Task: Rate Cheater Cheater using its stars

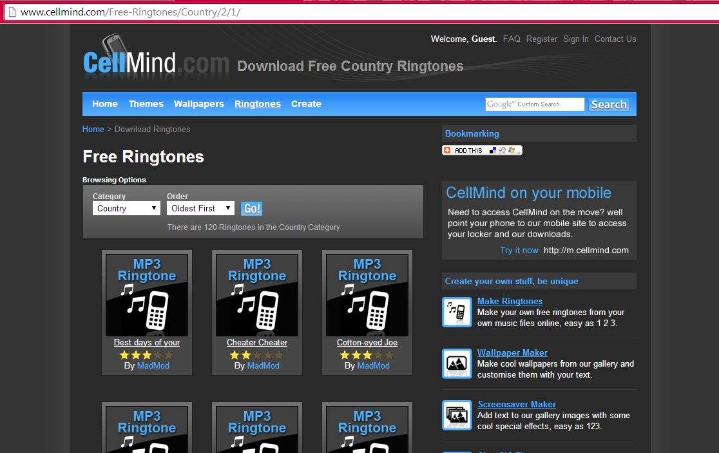Action: click(x=257, y=355)
